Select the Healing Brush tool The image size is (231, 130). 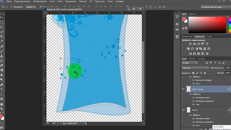click(x=1, y=47)
